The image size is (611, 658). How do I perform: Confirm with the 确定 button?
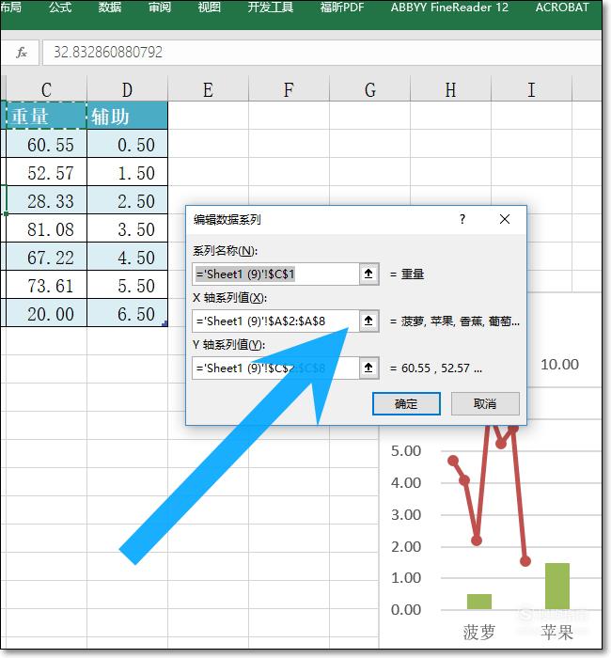[x=406, y=403]
